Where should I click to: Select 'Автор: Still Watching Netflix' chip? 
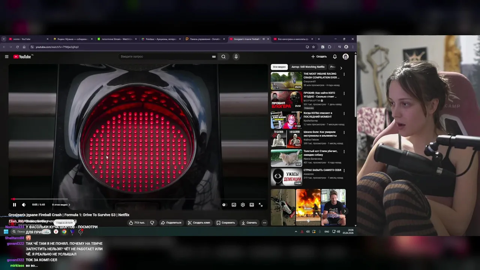coord(308,67)
